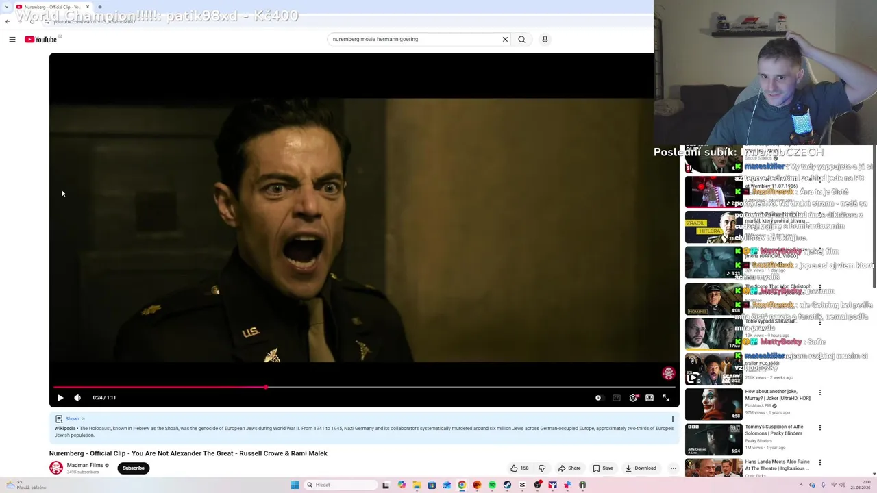Close the current browser tab

click(88, 7)
